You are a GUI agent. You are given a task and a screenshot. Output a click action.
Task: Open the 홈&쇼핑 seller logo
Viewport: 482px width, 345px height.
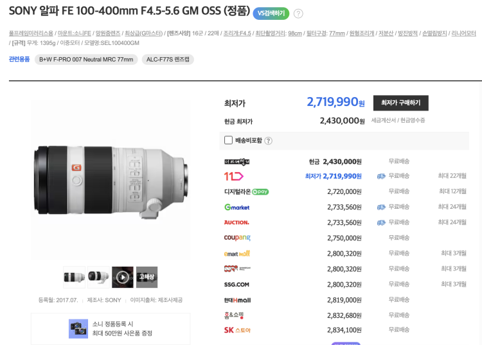click(x=234, y=315)
